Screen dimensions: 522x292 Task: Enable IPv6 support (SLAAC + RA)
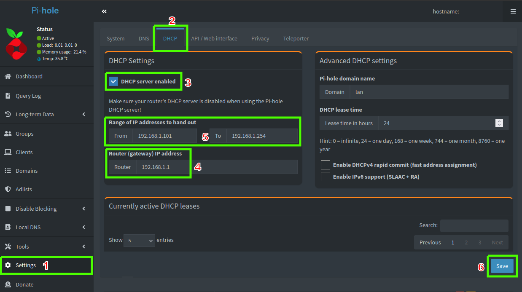coord(325,177)
